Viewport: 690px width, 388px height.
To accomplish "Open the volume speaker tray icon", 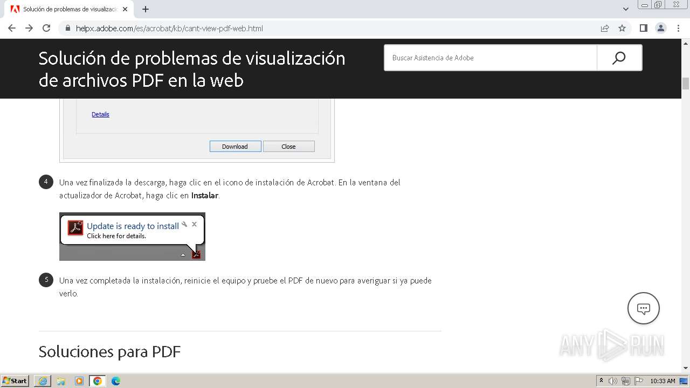I will point(613,381).
